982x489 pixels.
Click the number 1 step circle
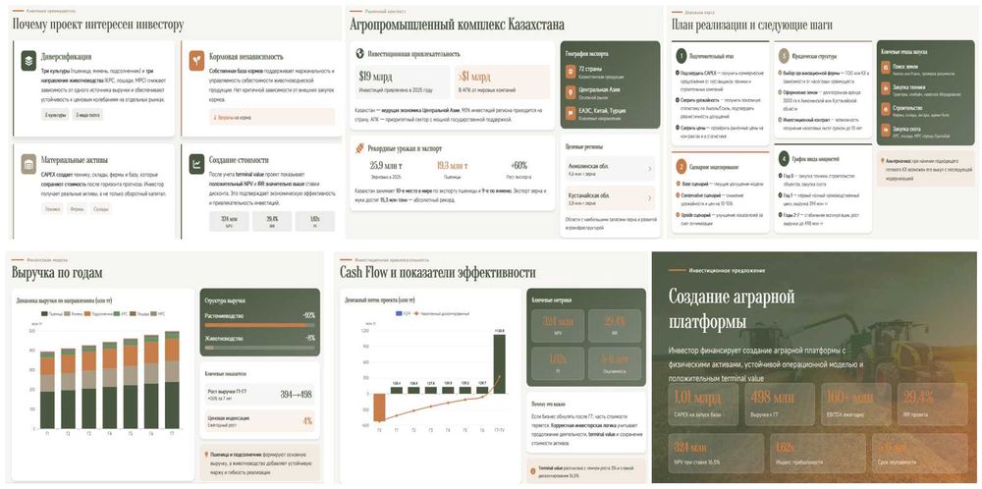click(682, 56)
